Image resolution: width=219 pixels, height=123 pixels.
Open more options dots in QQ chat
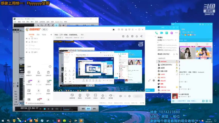tap(177, 33)
